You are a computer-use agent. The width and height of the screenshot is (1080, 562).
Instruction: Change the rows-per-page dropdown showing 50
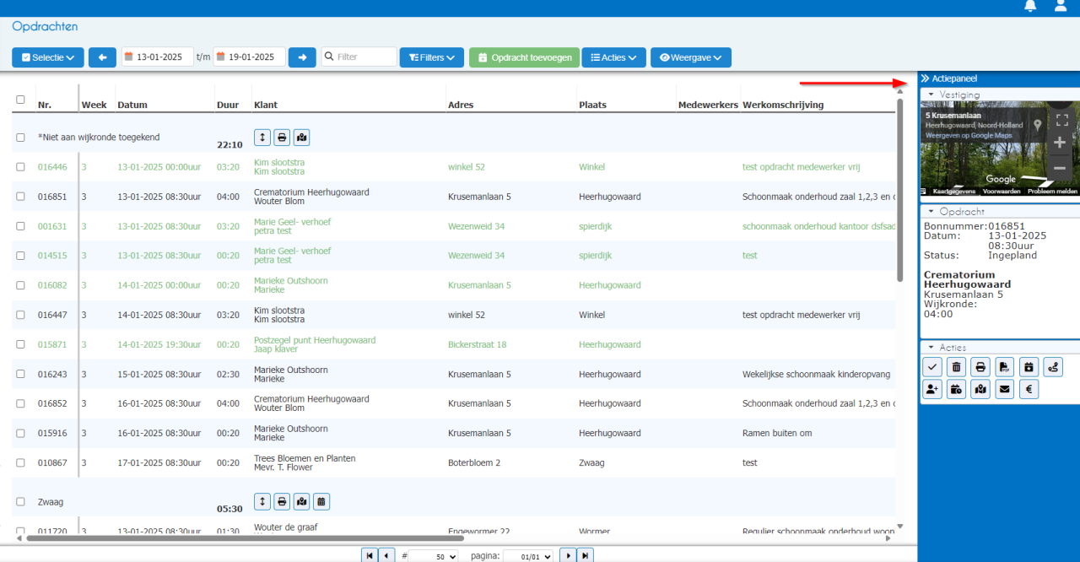click(x=434, y=556)
